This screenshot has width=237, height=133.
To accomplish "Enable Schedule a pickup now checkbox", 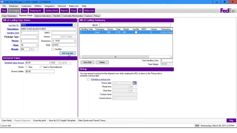I will click(x=88, y=79).
